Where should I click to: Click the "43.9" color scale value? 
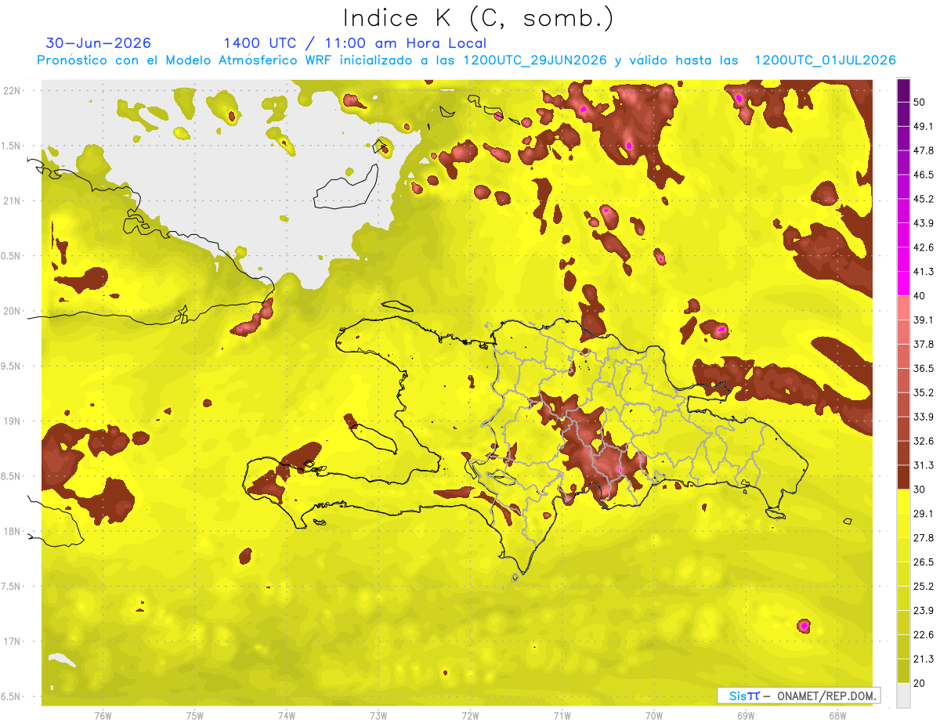tap(923, 223)
